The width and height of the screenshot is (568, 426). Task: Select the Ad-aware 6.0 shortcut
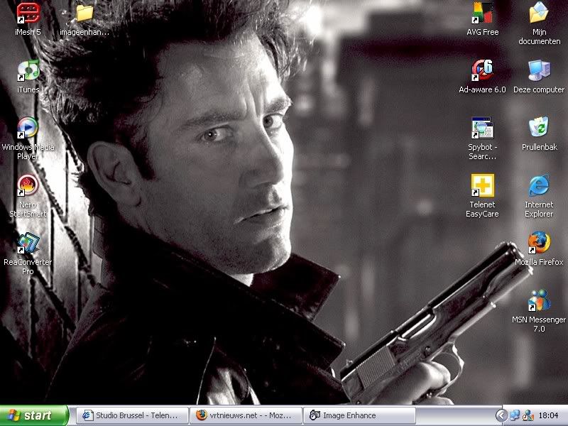coord(482,70)
